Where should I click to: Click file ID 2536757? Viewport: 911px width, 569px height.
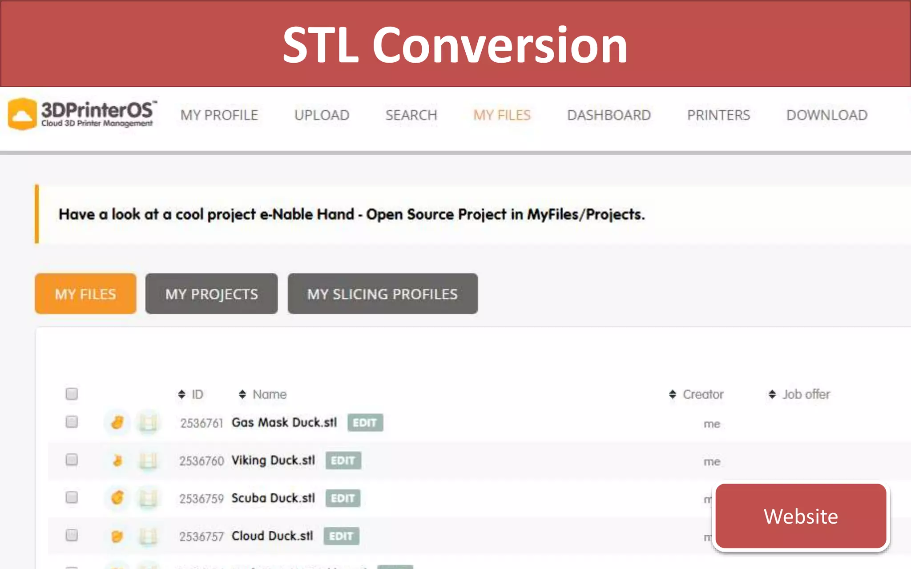(202, 537)
